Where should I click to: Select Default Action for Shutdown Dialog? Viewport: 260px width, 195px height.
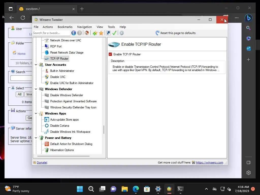71,144
